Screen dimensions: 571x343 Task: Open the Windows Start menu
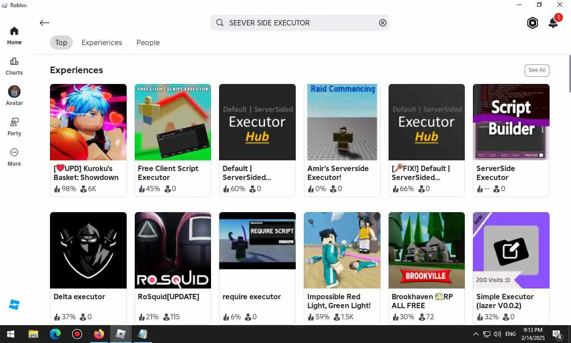coord(11,334)
